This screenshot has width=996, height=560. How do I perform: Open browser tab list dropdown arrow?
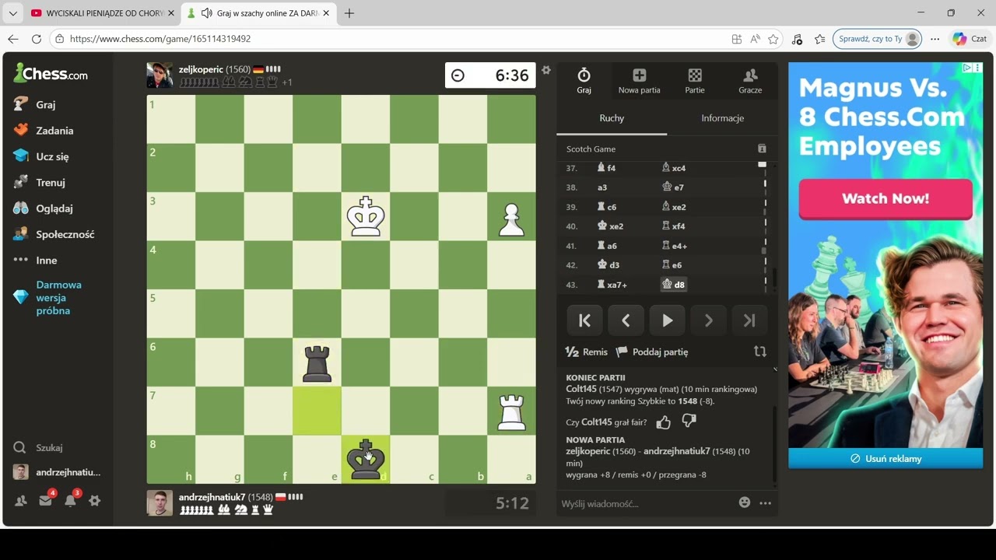(12, 13)
